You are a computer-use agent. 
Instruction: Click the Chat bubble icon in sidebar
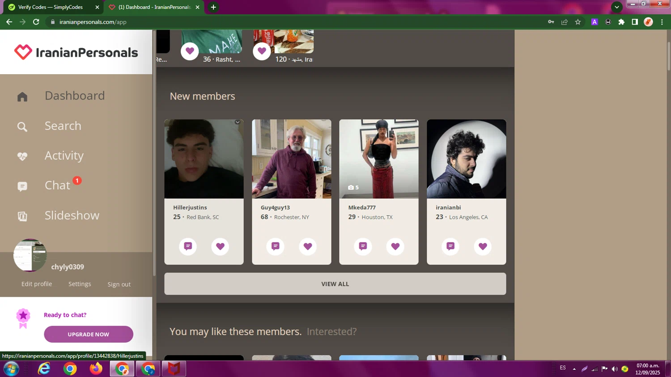pos(22,186)
